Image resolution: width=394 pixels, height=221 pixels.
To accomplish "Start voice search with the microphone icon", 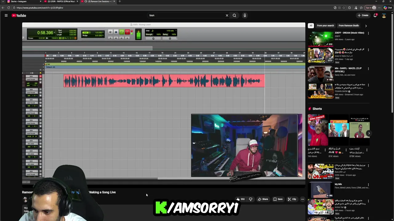I will pyautogui.click(x=245, y=15).
